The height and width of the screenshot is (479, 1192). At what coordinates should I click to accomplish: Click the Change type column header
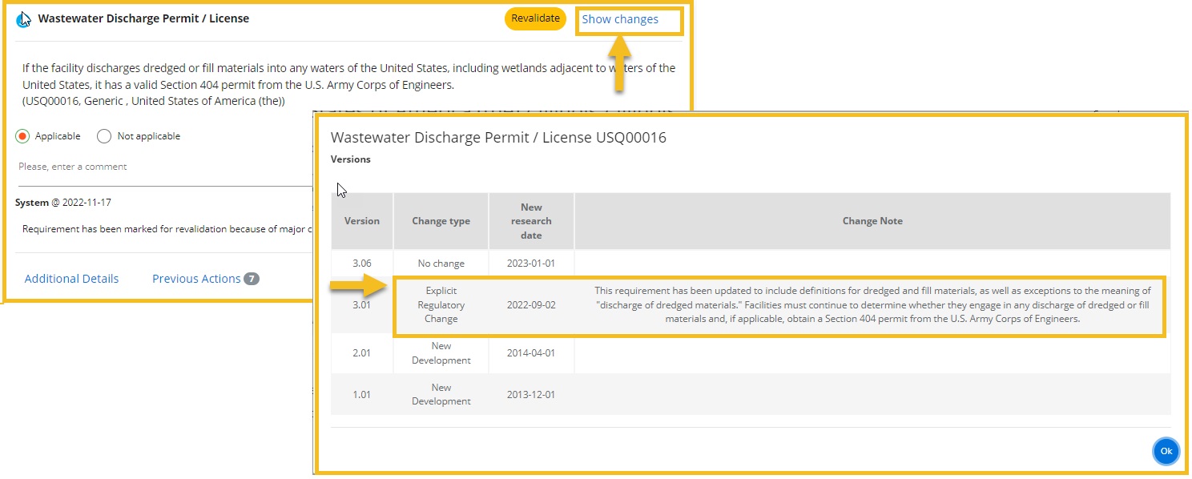441,221
